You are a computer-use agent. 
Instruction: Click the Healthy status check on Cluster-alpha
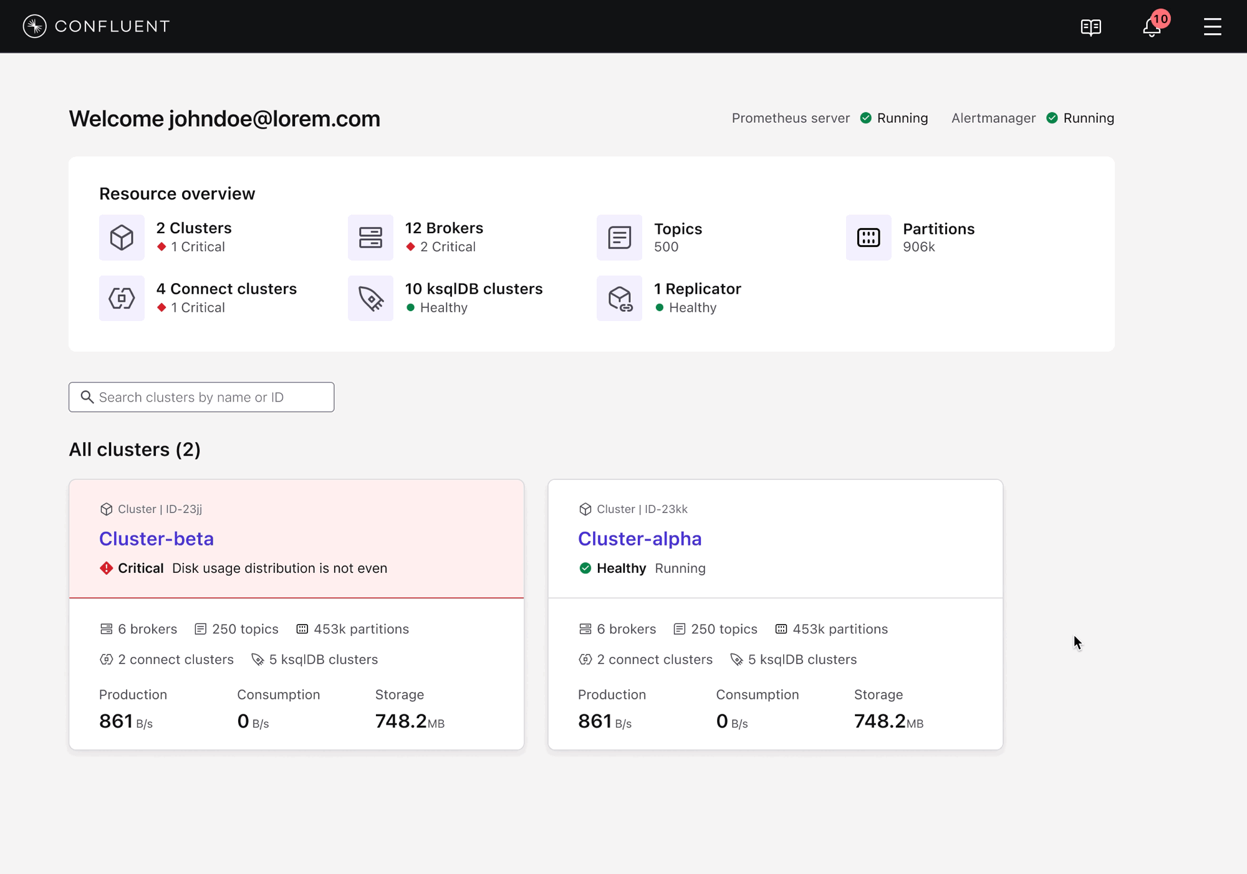click(585, 568)
